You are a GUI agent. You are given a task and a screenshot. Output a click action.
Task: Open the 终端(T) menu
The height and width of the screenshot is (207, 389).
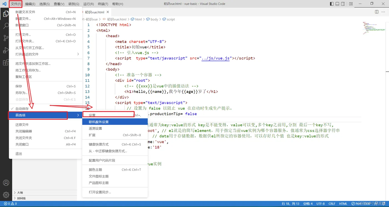(x=103, y=4)
